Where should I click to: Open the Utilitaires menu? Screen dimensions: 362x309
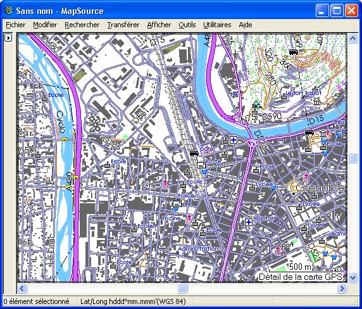(217, 25)
